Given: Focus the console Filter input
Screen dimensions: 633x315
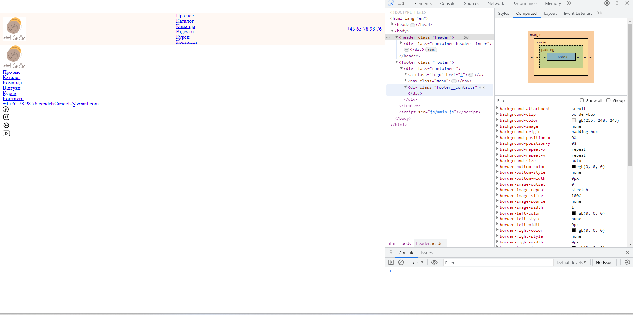Looking at the screenshot, I should 498,262.
